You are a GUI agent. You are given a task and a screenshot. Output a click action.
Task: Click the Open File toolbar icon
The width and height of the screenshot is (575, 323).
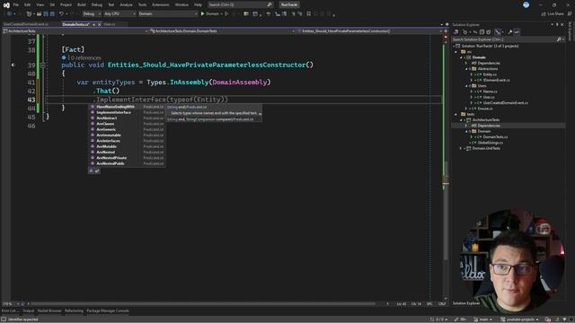pyautogui.click(x=39, y=14)
